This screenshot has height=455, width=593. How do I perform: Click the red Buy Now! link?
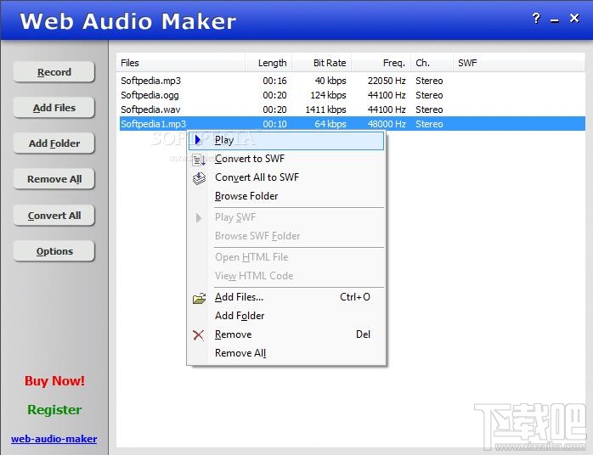(55, 381)
